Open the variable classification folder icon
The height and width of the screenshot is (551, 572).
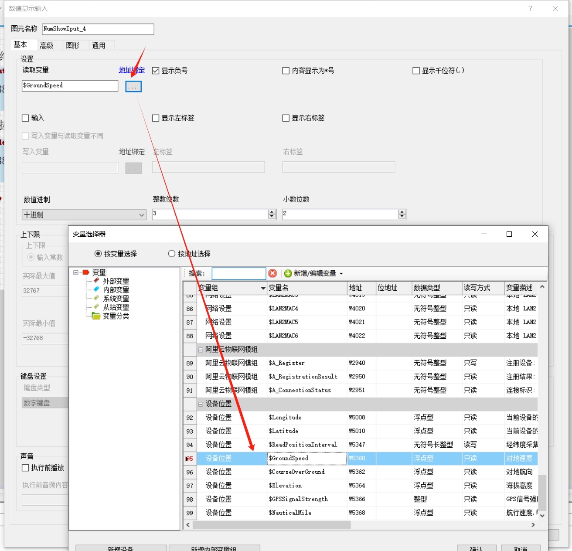tap(96, 316)
